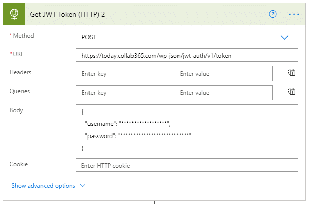The width and height of the screenshot is (311, 204).
Task: Click the Headers Enter value field
Action: click(x=223, y=74)
